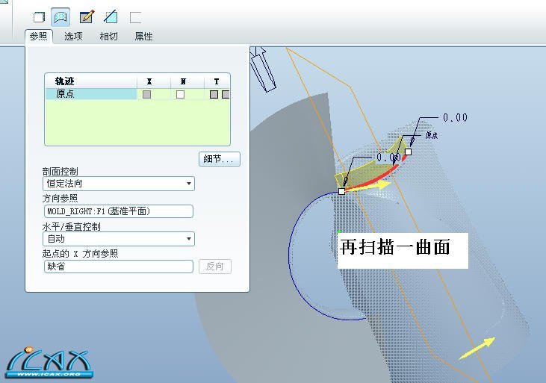The height and width of the screenshot is (383, 546).
Task: Toggle the second T checkbox for 原点
Action: tap(226, 94)
